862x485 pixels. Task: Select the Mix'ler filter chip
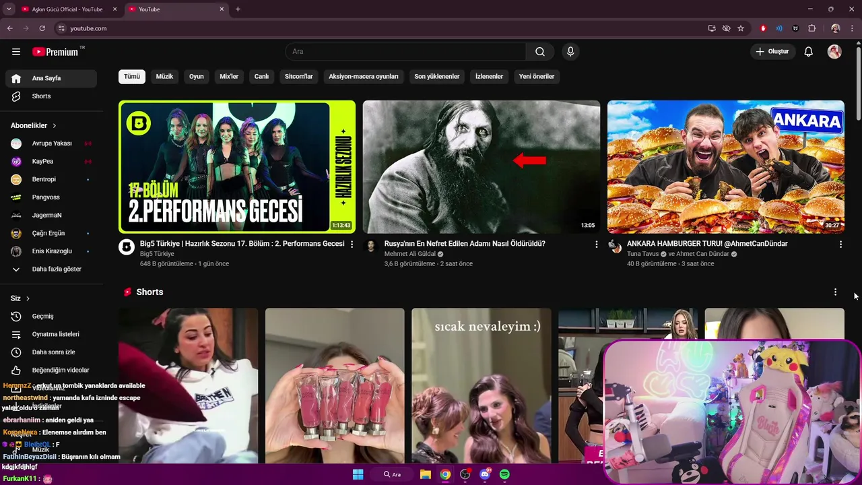coord(229,77)
